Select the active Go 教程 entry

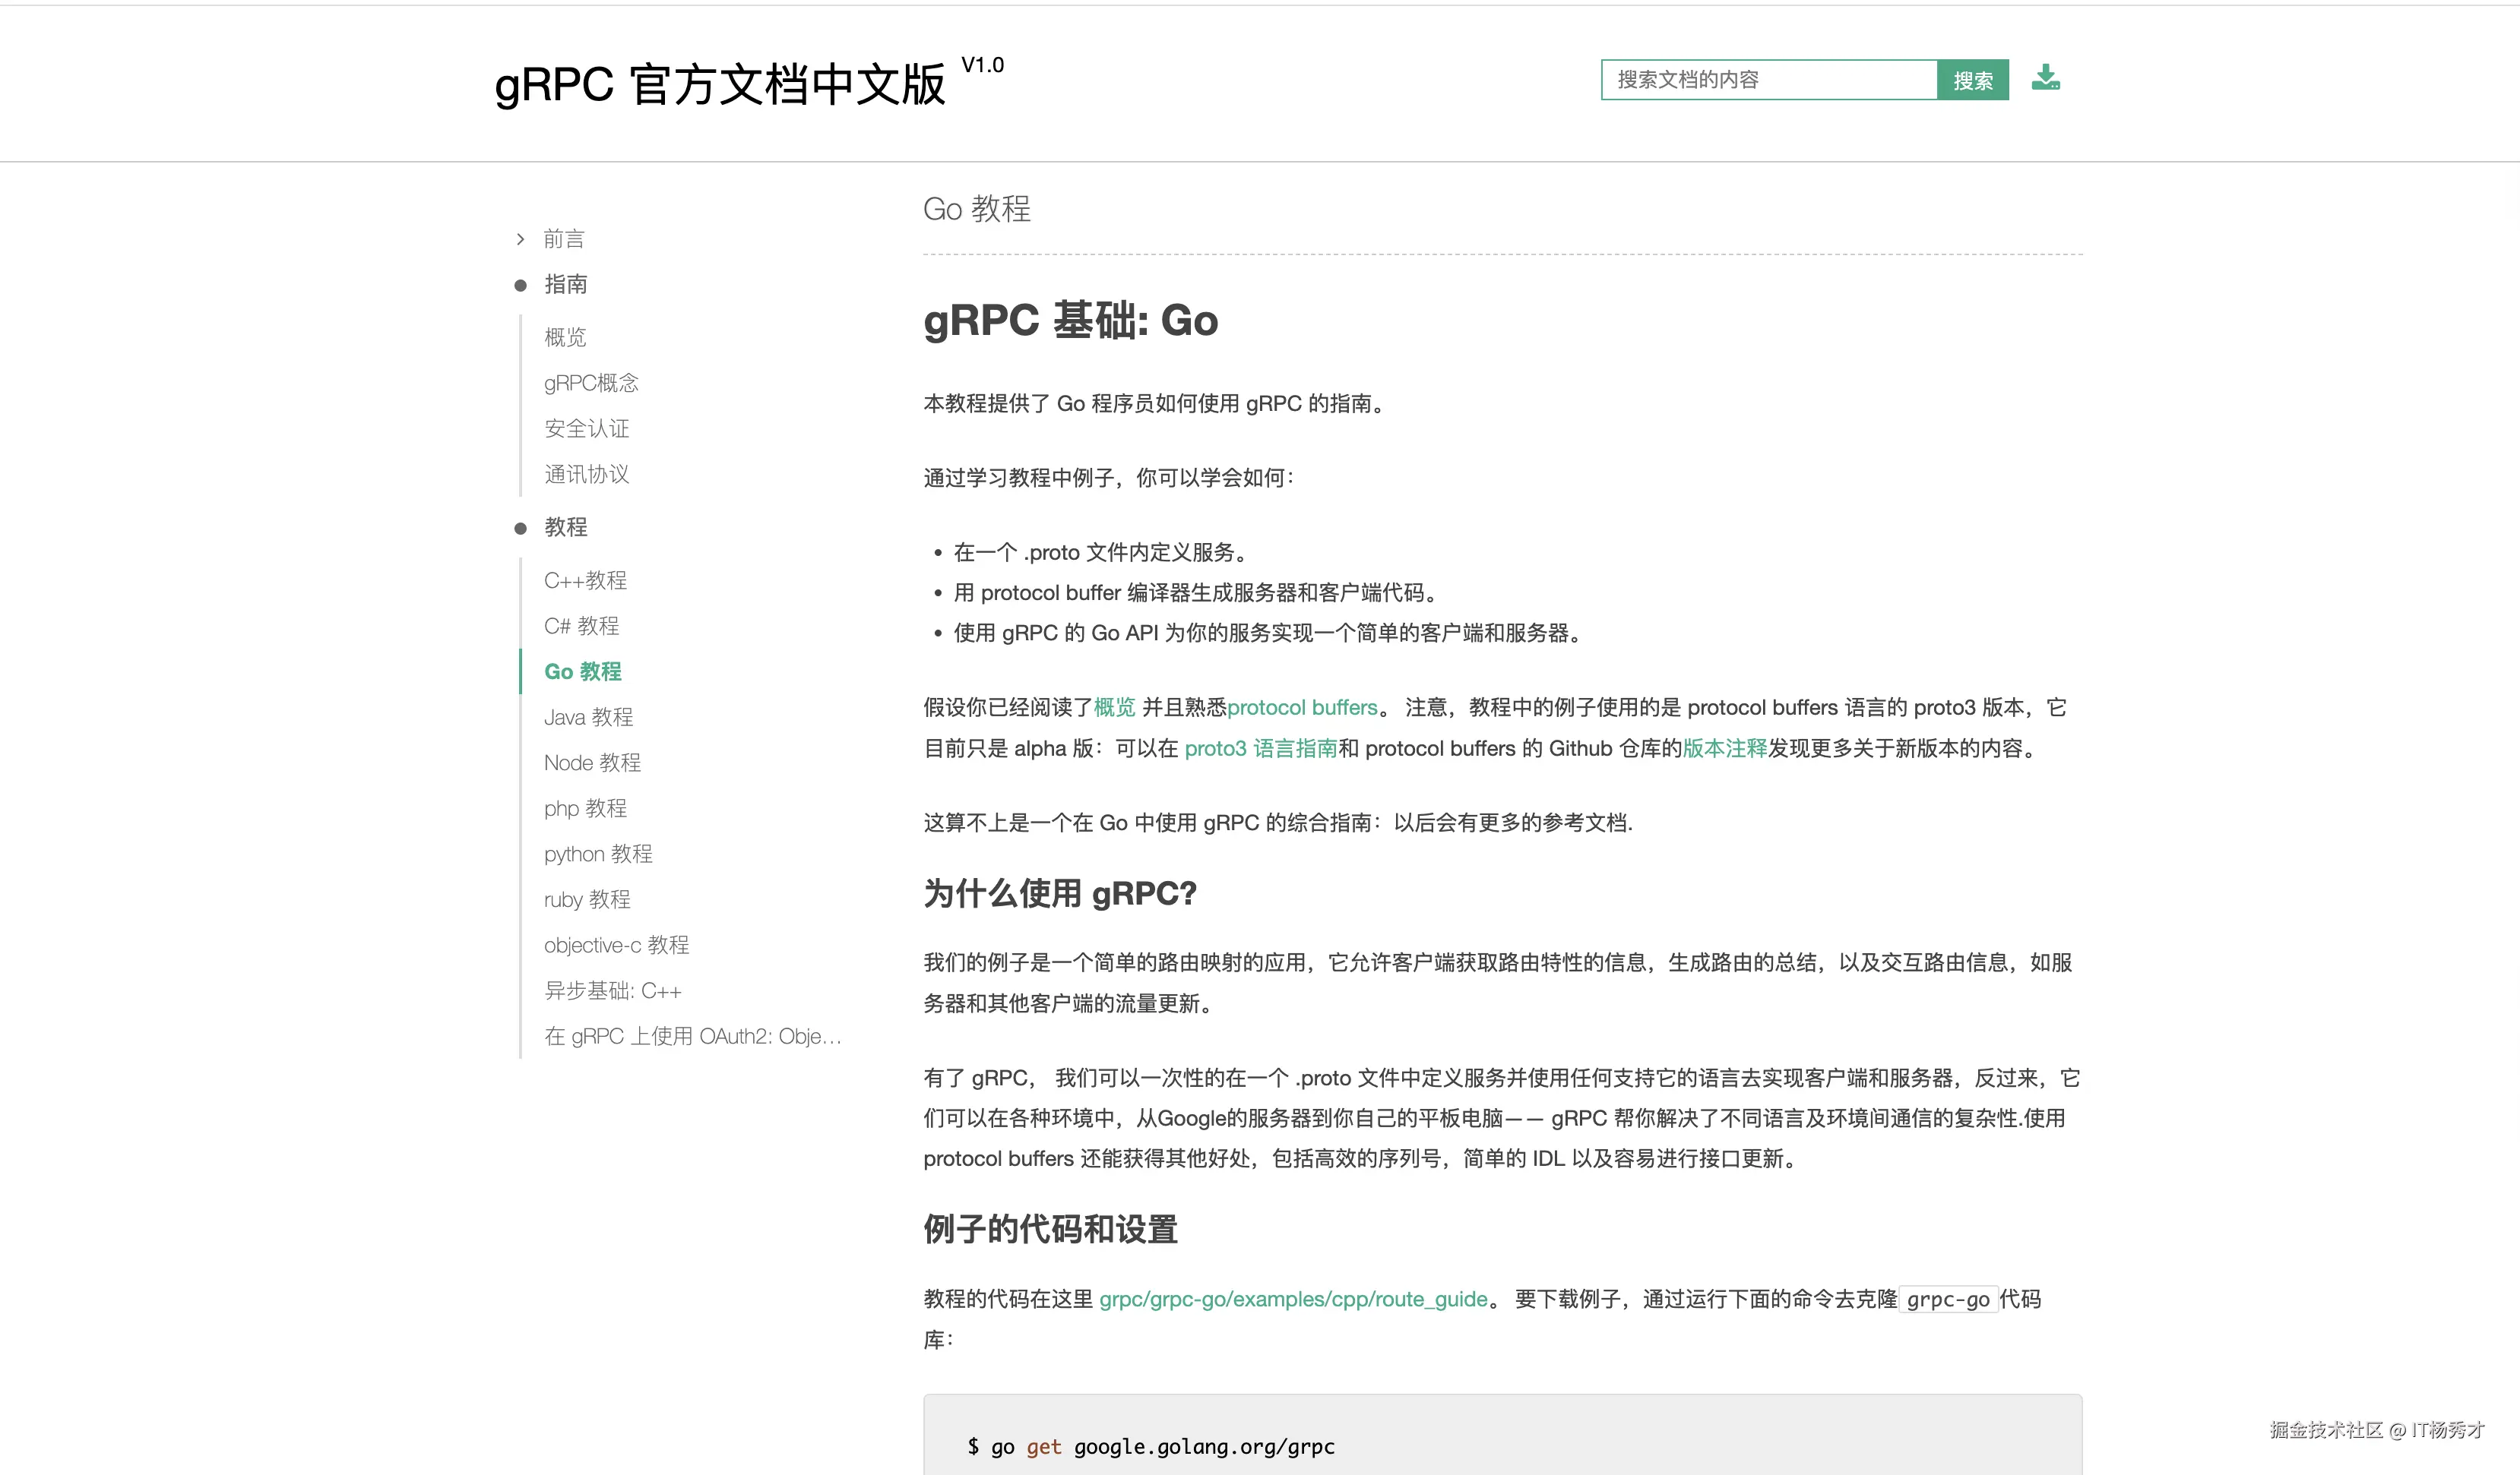point(583,671)
